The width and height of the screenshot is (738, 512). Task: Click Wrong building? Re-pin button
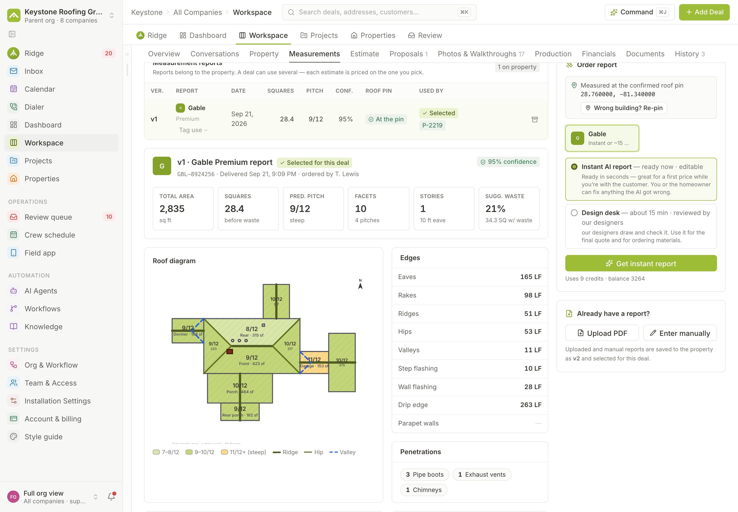[624, 108]
